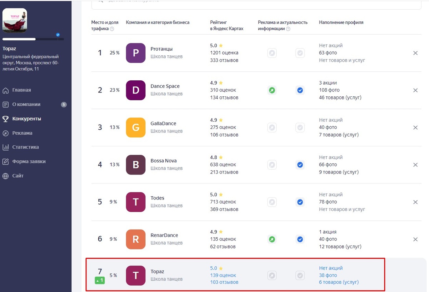This screenshot has width=429, height=292.
Task: Click the Конкуренты trophy icon
Action: coord(5,119)
